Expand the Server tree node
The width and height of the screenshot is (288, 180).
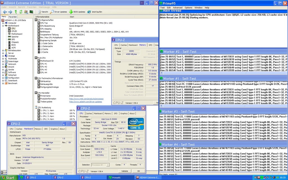pos(3,53)
